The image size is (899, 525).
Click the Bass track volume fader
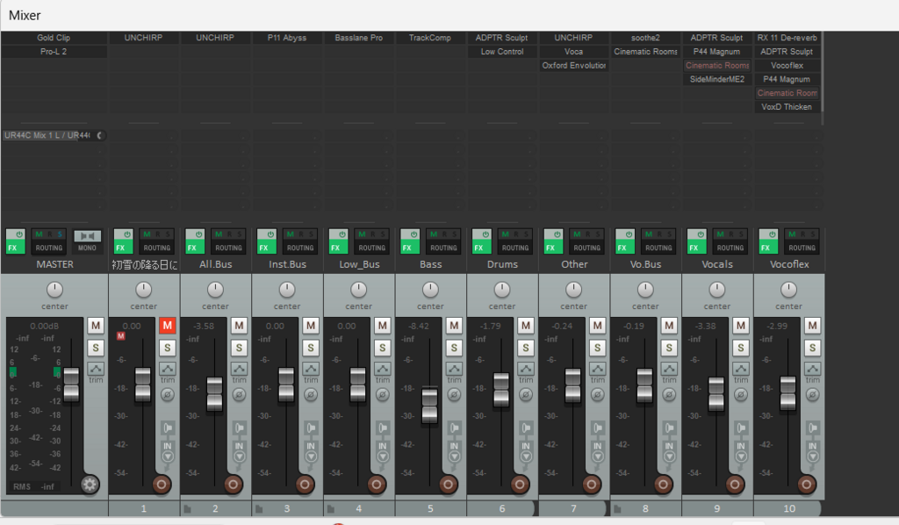coord(429,406)
